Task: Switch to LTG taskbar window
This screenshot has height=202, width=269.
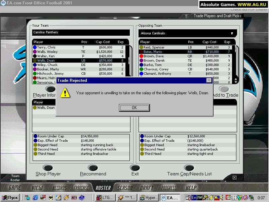Action: (105, 198)
